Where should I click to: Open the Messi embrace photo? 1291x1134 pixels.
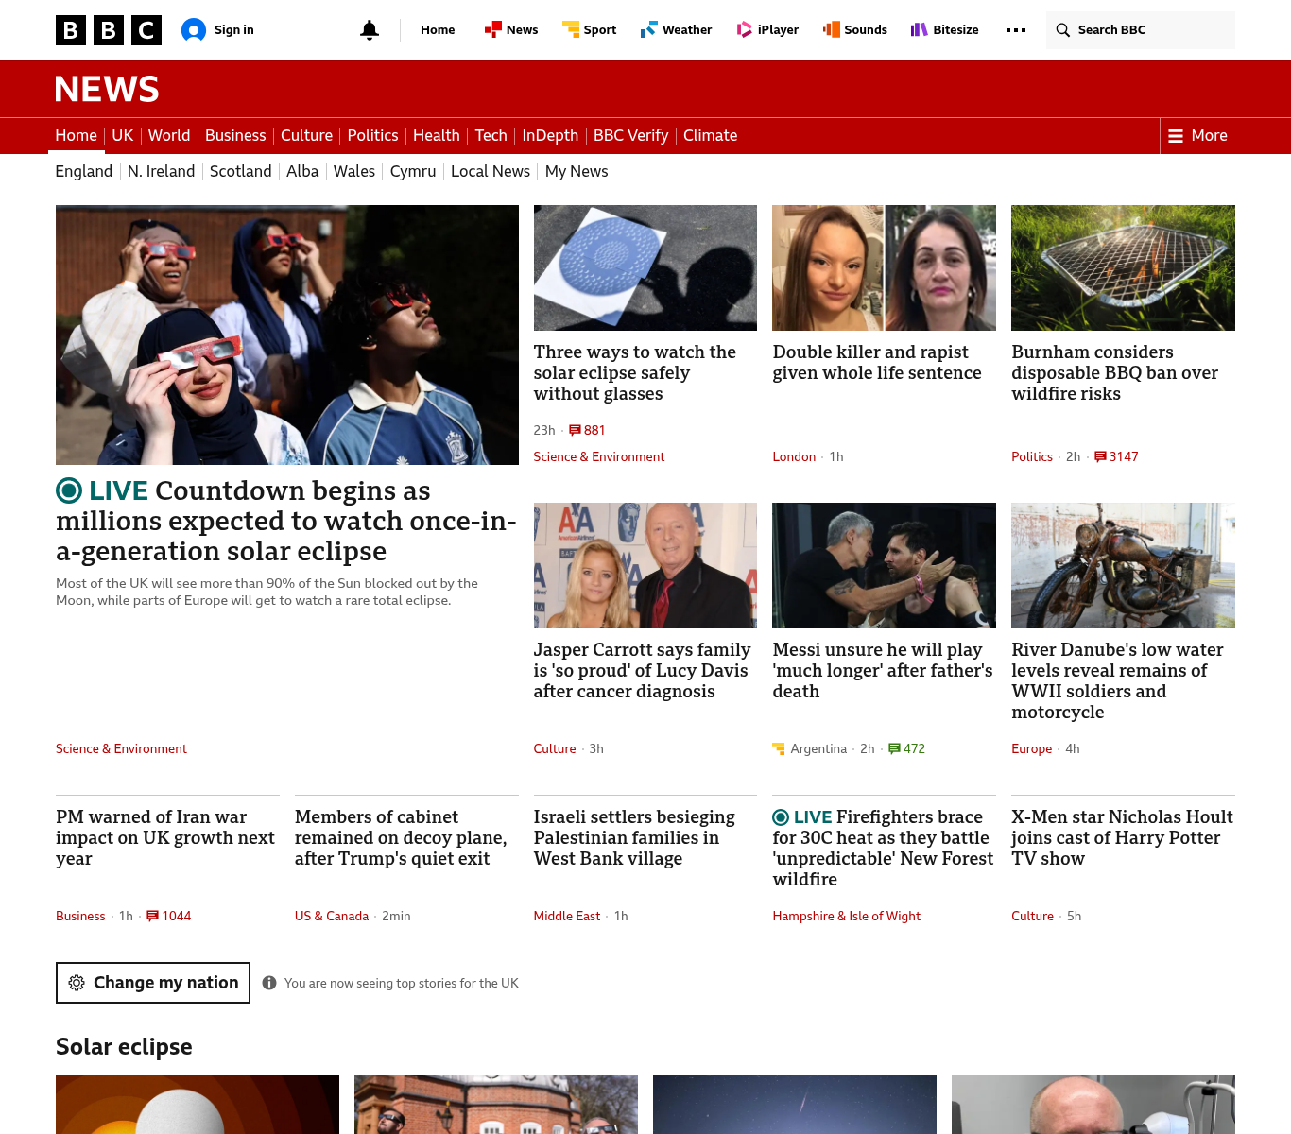tap(884, 566)
